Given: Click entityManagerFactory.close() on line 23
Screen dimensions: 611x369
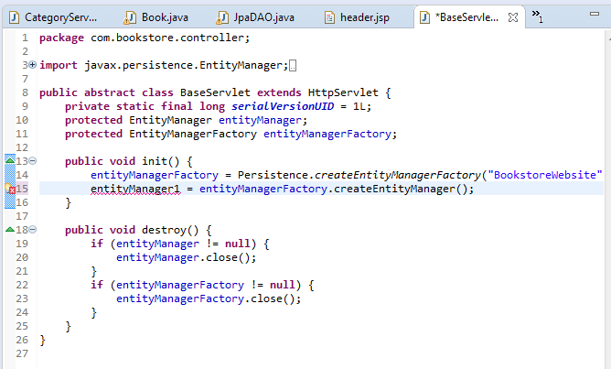Looking at the screenshot, I should [x=208, y=298].
